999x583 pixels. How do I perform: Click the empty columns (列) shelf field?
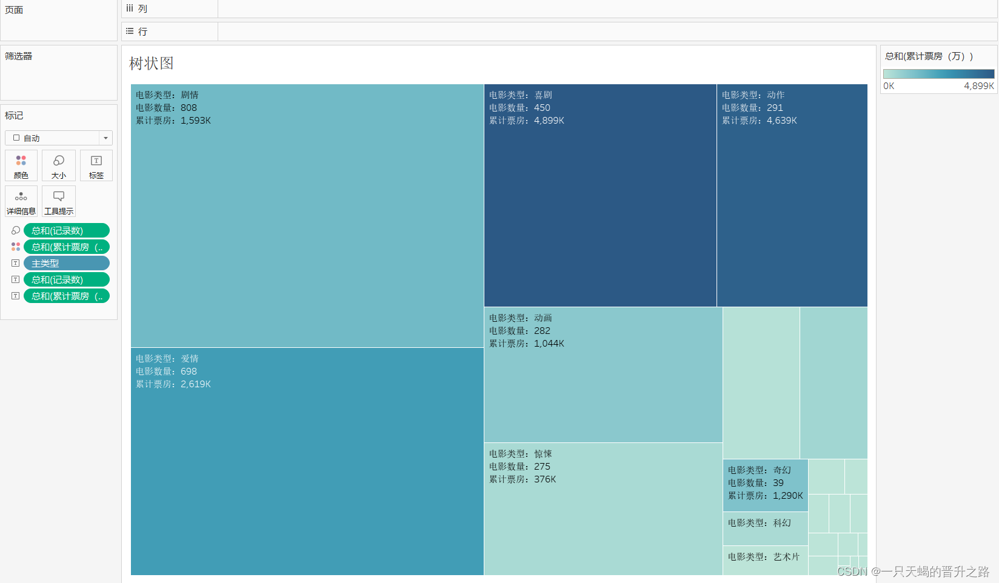point(607,8)
